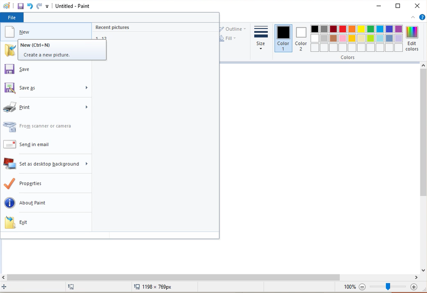Expand the Print submenu arrow
Screen dimensions: 427x293
(86, 107)
